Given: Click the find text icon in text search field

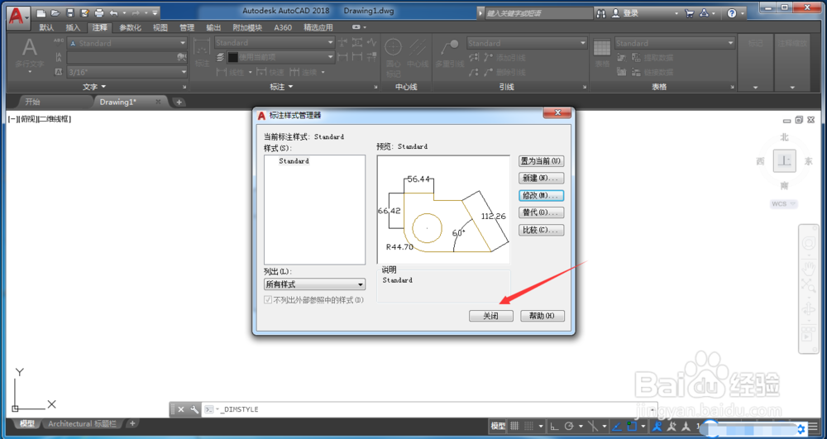Looking at the screenshot, I should (x=181, y=57).
